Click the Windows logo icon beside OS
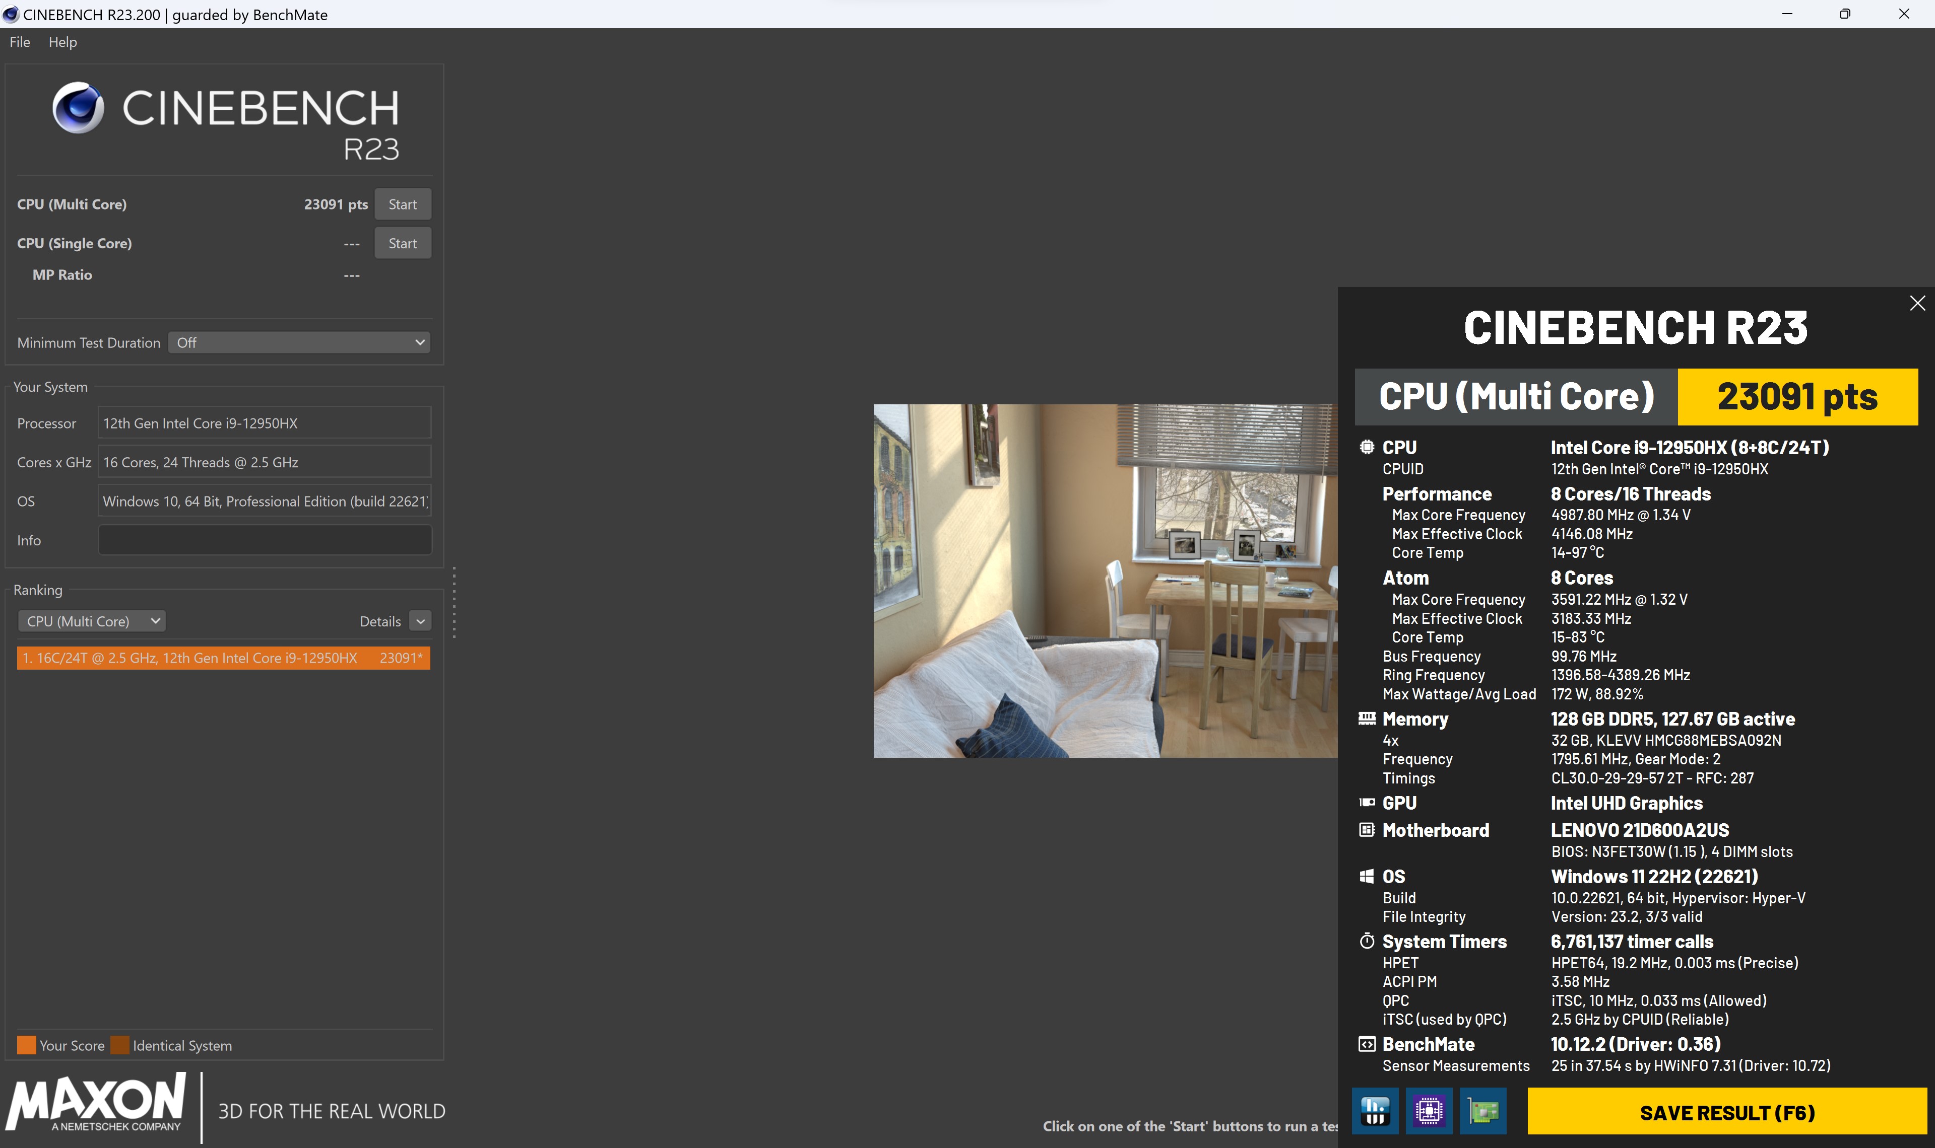This screenshot has height=1148, width=1935. (x=1367, y=877)
